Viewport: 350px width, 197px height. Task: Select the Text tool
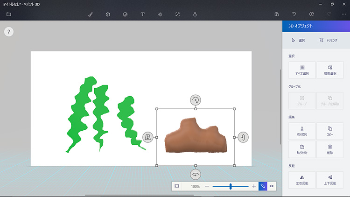pyautogui.click(x=142, y=14)
